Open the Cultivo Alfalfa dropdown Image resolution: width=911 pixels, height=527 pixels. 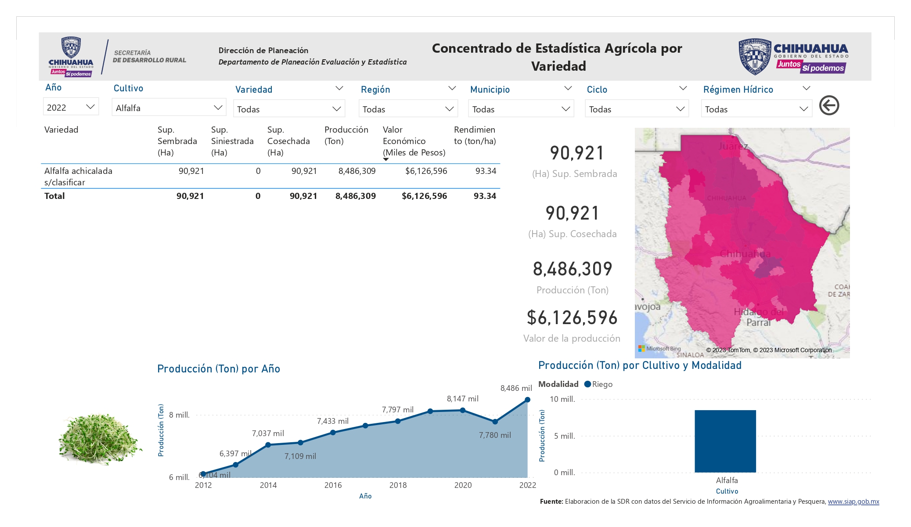169,108
